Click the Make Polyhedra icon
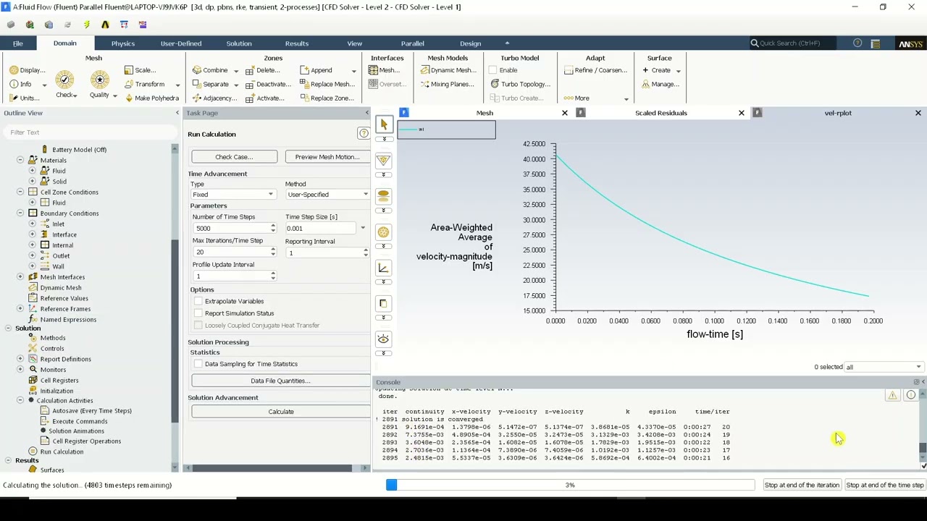The width and height of the screenshot is (927, 521). click(129, 98)
